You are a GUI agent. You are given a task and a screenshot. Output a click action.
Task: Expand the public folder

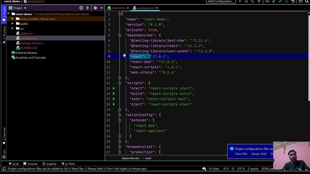tap(13, 24)
